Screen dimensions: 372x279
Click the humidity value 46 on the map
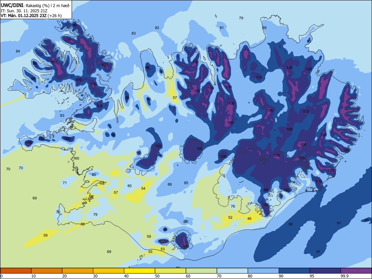[x=249, y=218]
